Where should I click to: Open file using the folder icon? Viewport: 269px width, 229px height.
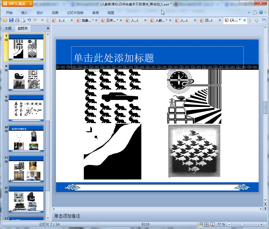coord(5,20)
